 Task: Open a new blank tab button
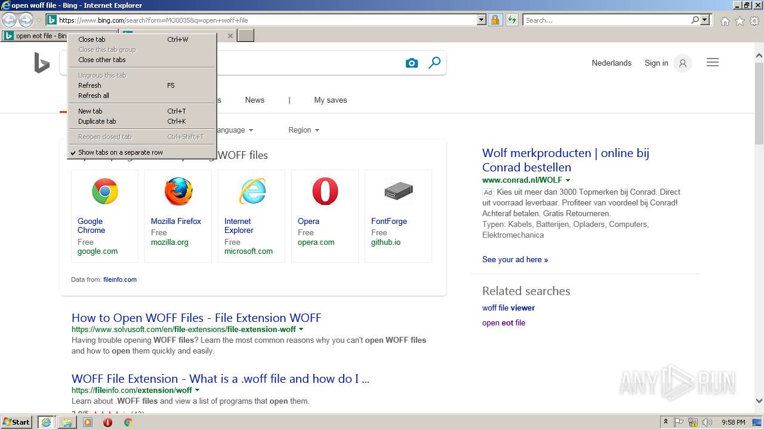point(246,36)
